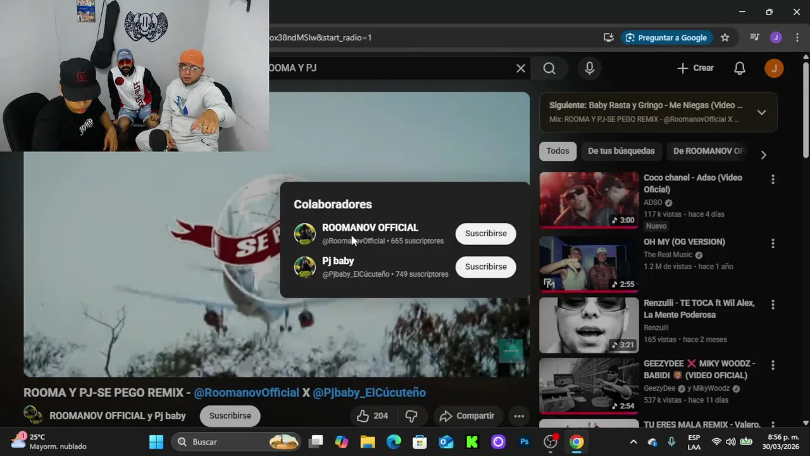Viewport: 810px width, 456px height.
Task: Open ROOMANOV OFFICIAL channel name in popup
Action: (x=370, y=227)
